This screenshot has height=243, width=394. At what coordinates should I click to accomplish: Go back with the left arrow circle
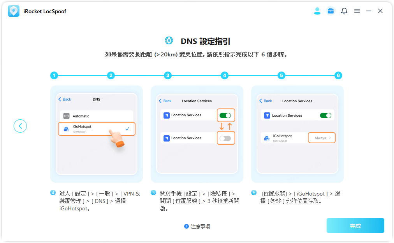(20, 126)
